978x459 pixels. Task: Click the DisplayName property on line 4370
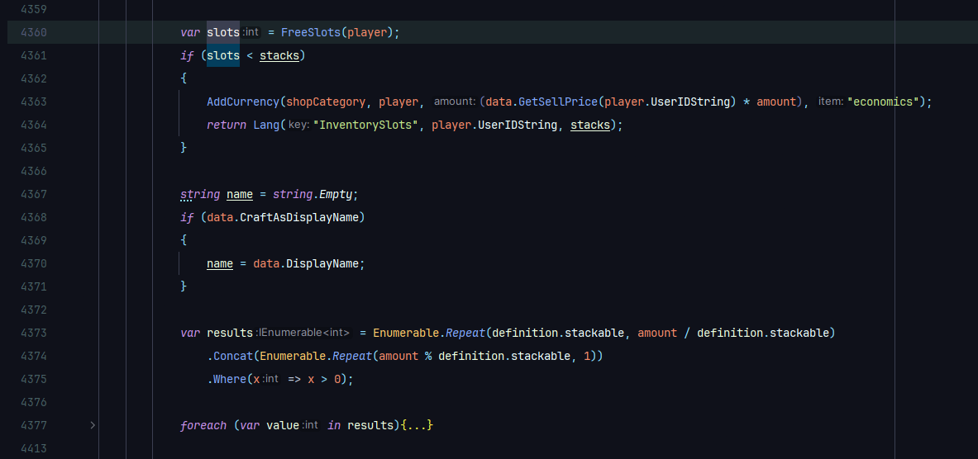point(322,263)
